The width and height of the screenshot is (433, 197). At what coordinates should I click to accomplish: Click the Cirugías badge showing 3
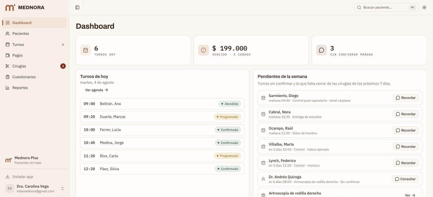tap(63, 66)
